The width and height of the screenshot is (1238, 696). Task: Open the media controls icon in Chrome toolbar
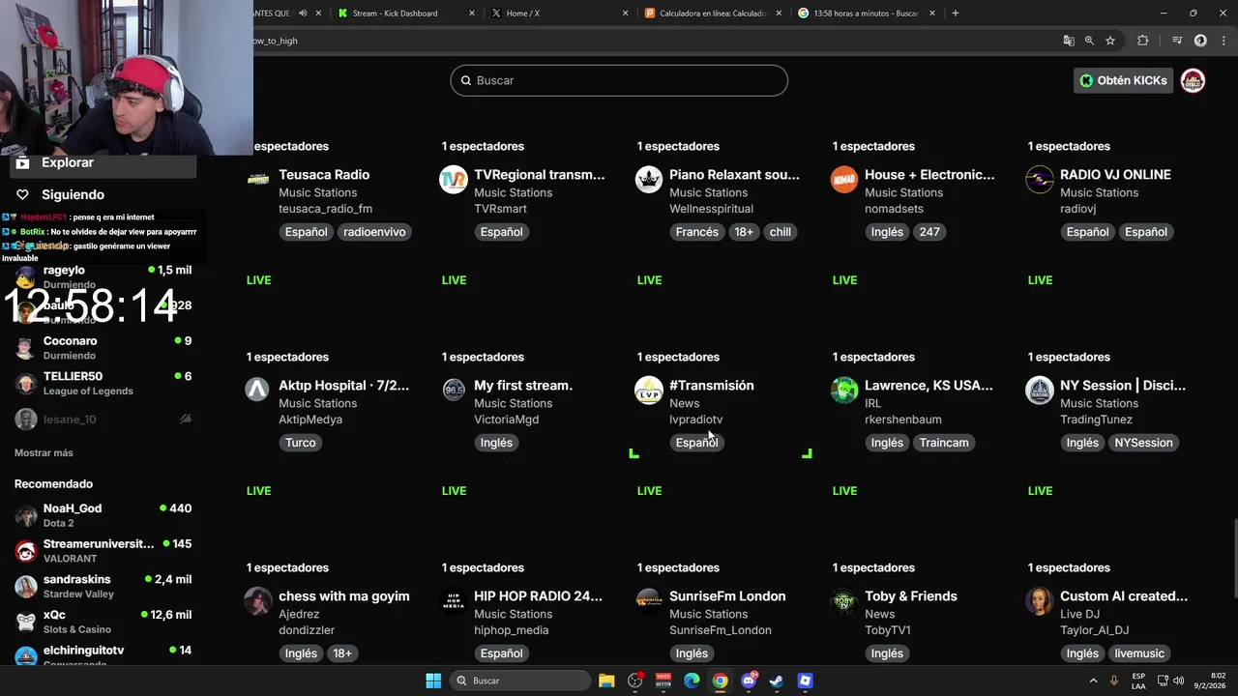coord(1177,41)
